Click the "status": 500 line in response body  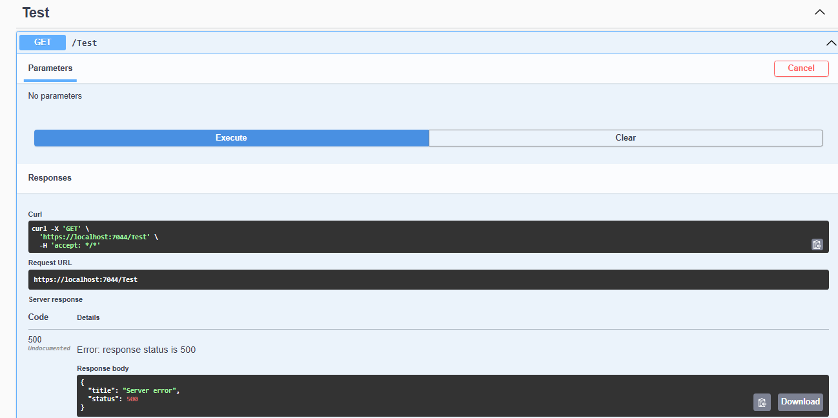click(x=113, y=399)
